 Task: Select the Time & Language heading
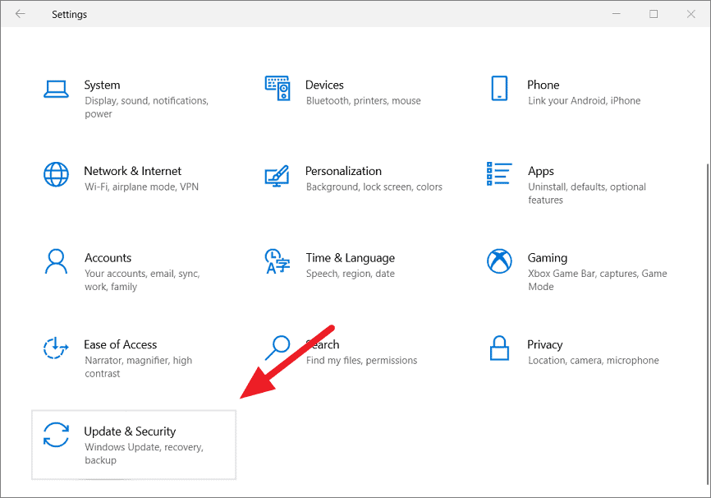coord(350,258)
